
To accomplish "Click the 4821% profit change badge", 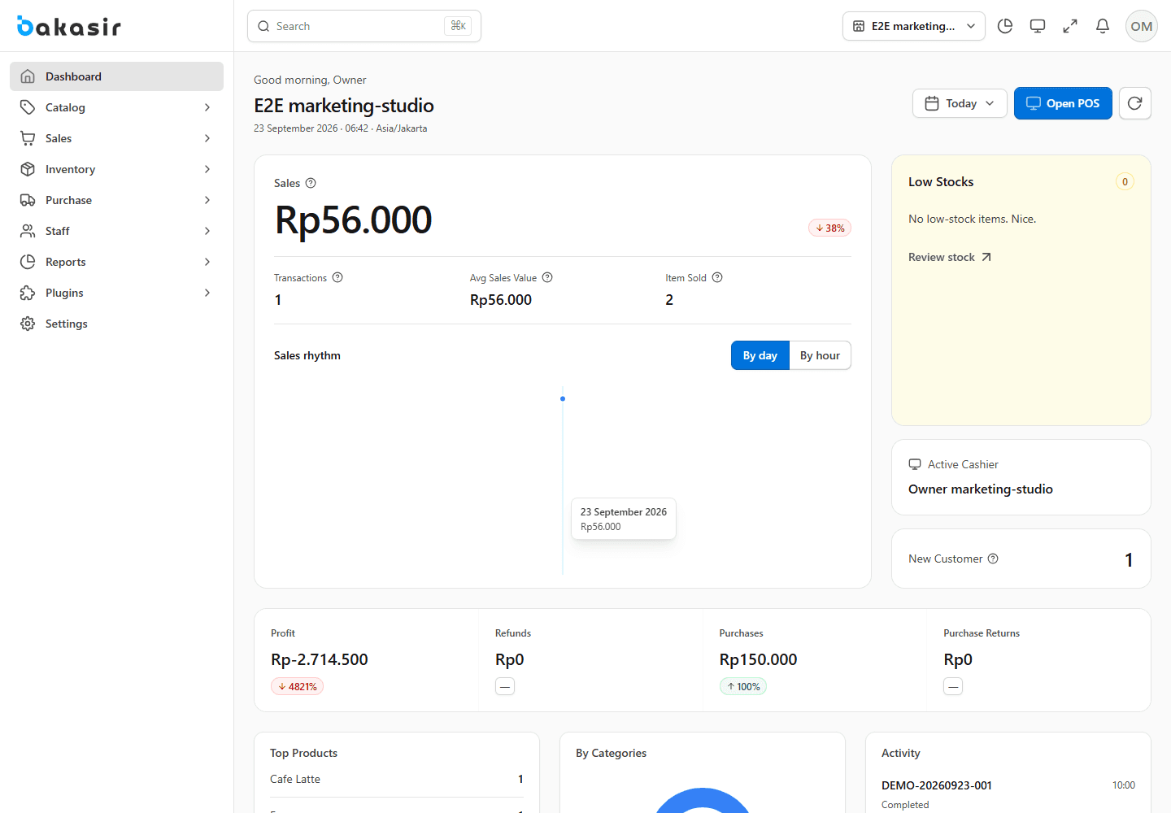I will pyautogui.click(x=298, y=686).
